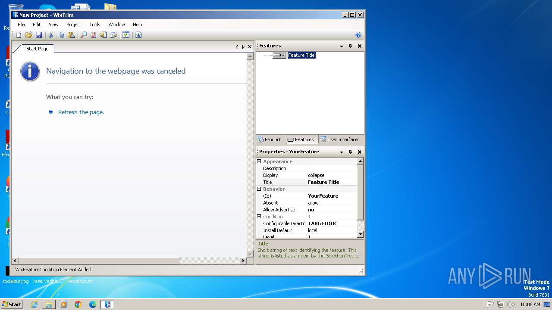Click the WixFeatureCondition Element Added status text
The height and width of the screenshot is (310, 552).
coord(53,270)
